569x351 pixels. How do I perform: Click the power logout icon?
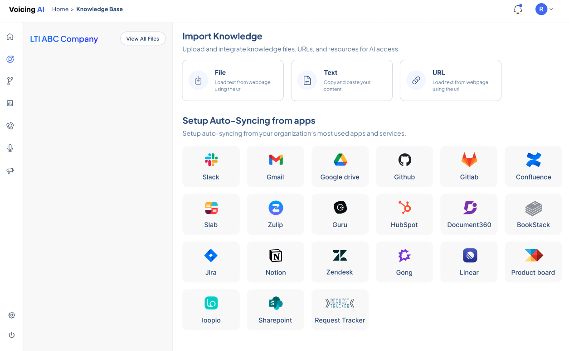[12, 335]
